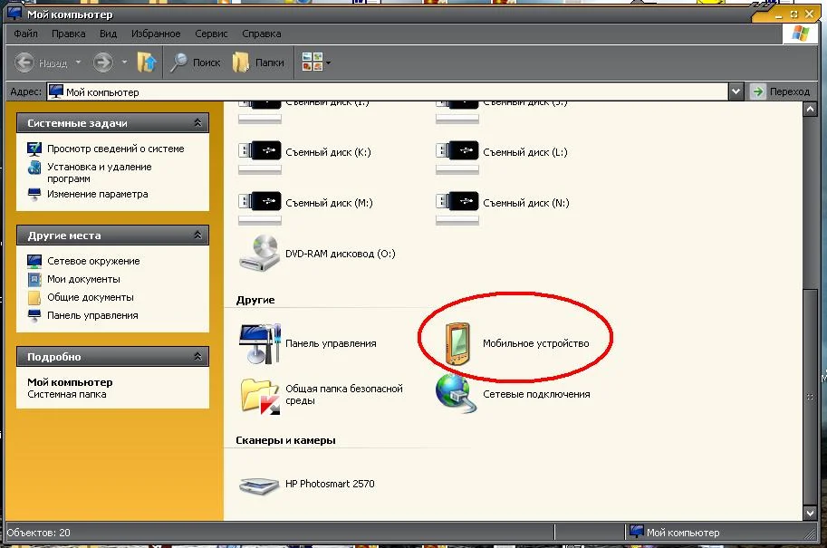Open Общие документы link

coord(91,297)
